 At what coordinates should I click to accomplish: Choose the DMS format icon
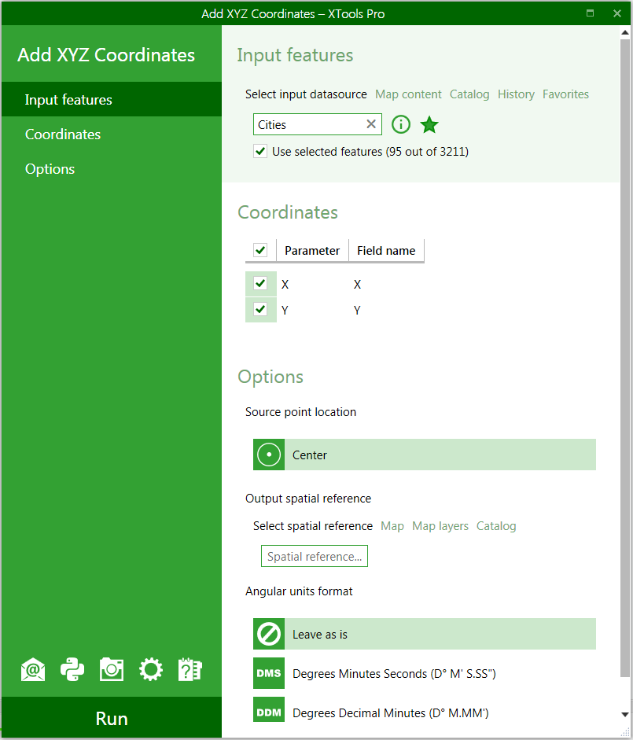coord(269,673)
